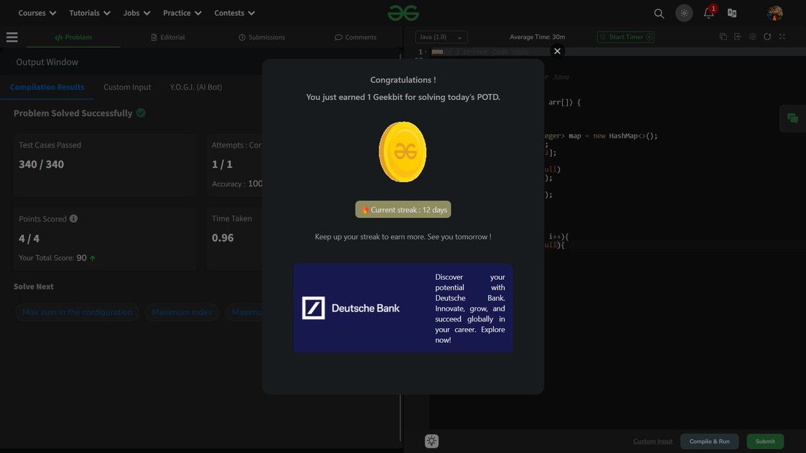
Task: Click the '340 / 340' test cases value
Action: [42, 164]
